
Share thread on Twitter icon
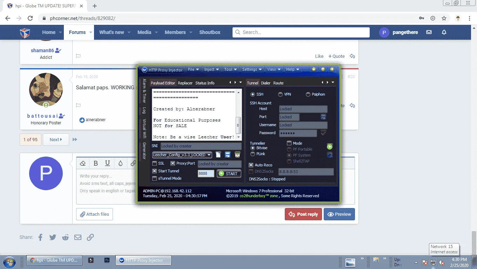point(53,237)
